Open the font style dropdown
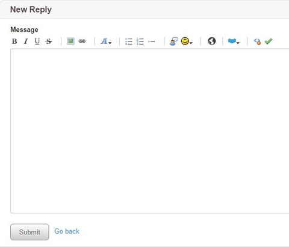 tap(106, 41)
